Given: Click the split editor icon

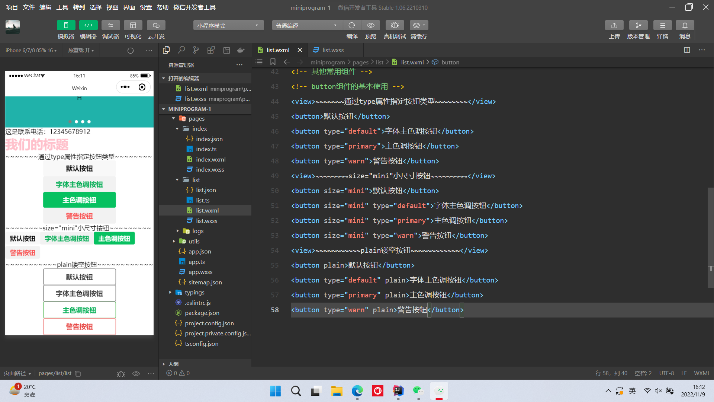Looking at the screenshot, I should [x=687, y=50].
